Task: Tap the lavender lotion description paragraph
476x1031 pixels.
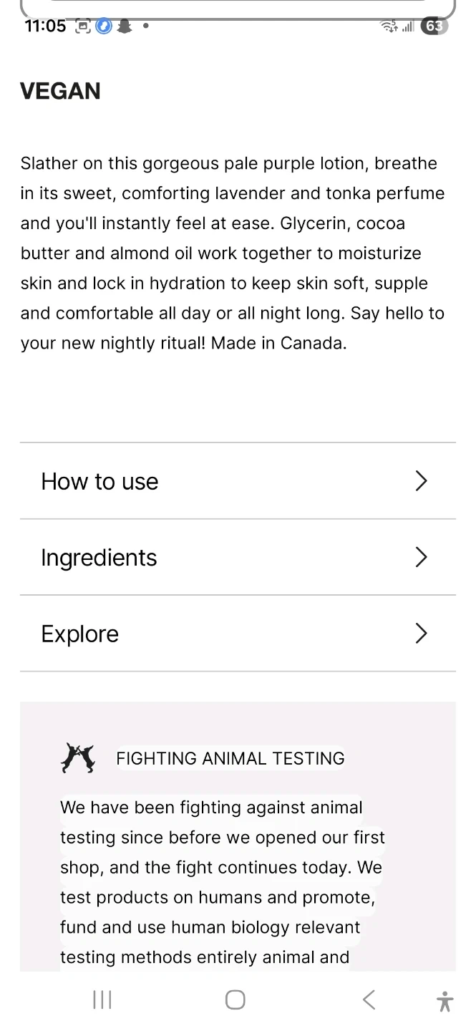Action: click(233, 253)
